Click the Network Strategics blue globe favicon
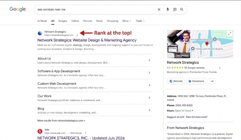This screenshot has height=140, width=241. pyautogui.click(x=40, y=33)
